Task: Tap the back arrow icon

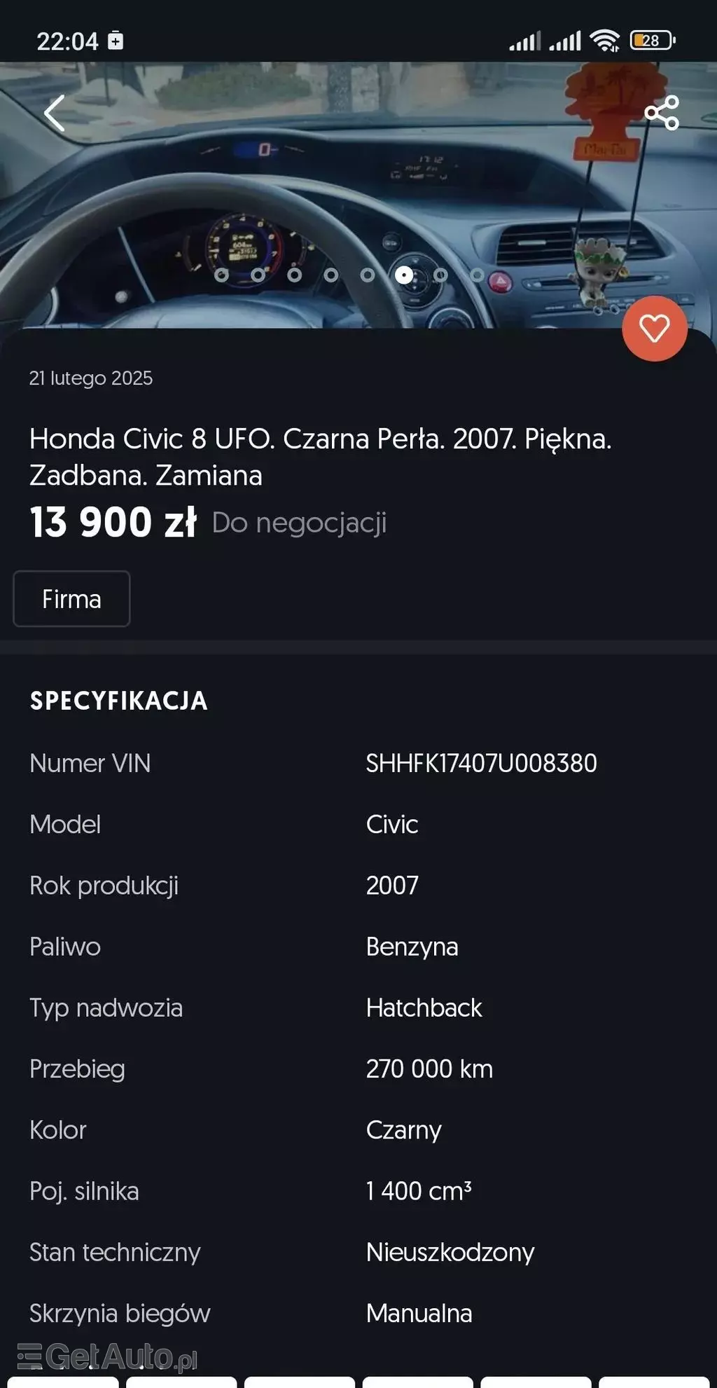Action: tap(55, 113)
